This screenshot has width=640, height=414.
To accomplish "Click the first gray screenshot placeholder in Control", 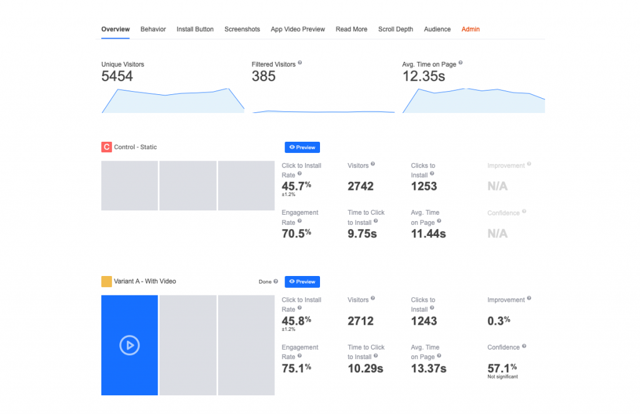I will coord(129,185).
